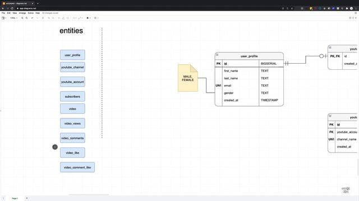
Task: Click the To Back toolbar icon
Action: [53, 18]
